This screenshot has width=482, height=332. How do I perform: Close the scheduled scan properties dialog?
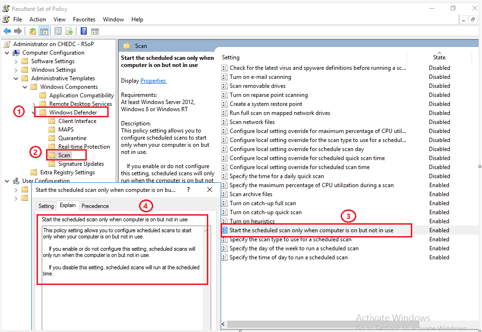210,190
